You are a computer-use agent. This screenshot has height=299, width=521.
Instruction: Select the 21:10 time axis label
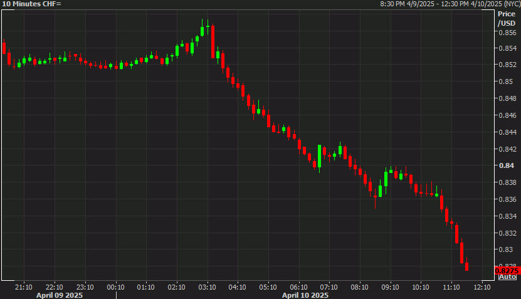(x=24, y=287)
